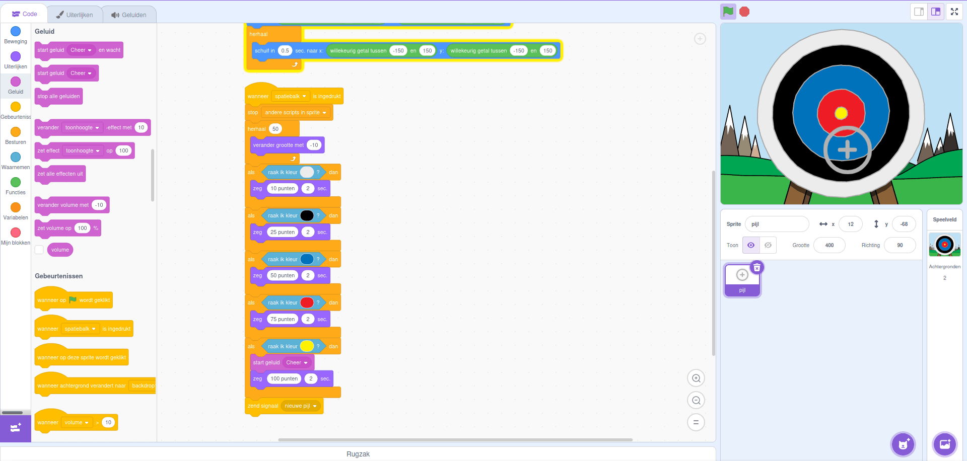
Task: Select the pijl sprite thumbnail
Action: (x=742, y=280)
